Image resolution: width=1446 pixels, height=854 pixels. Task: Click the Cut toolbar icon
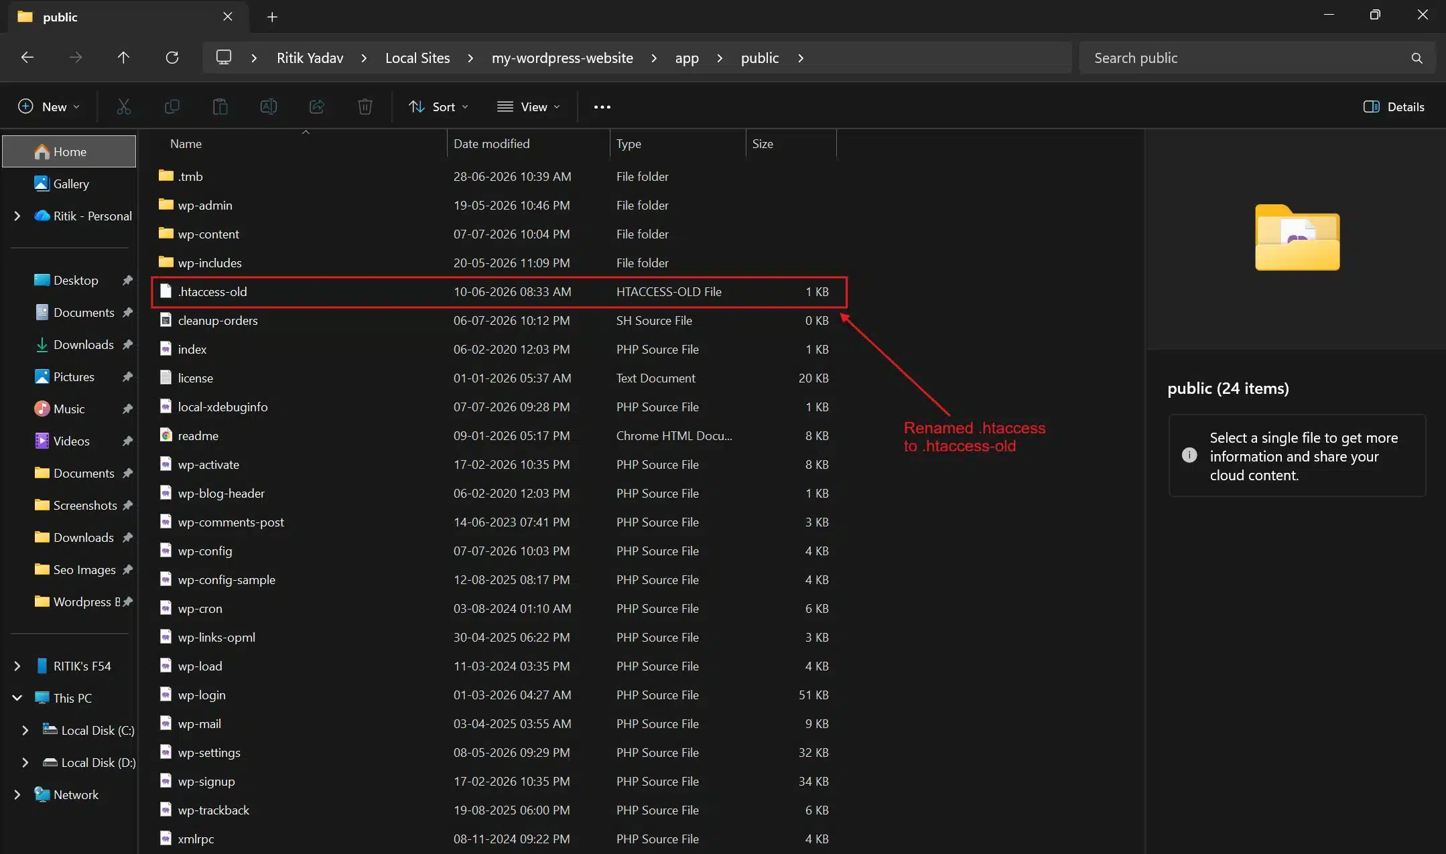124,106
